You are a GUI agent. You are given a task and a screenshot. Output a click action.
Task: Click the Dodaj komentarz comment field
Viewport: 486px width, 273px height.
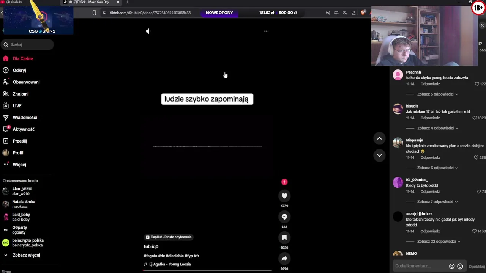[x=420, y=266]
